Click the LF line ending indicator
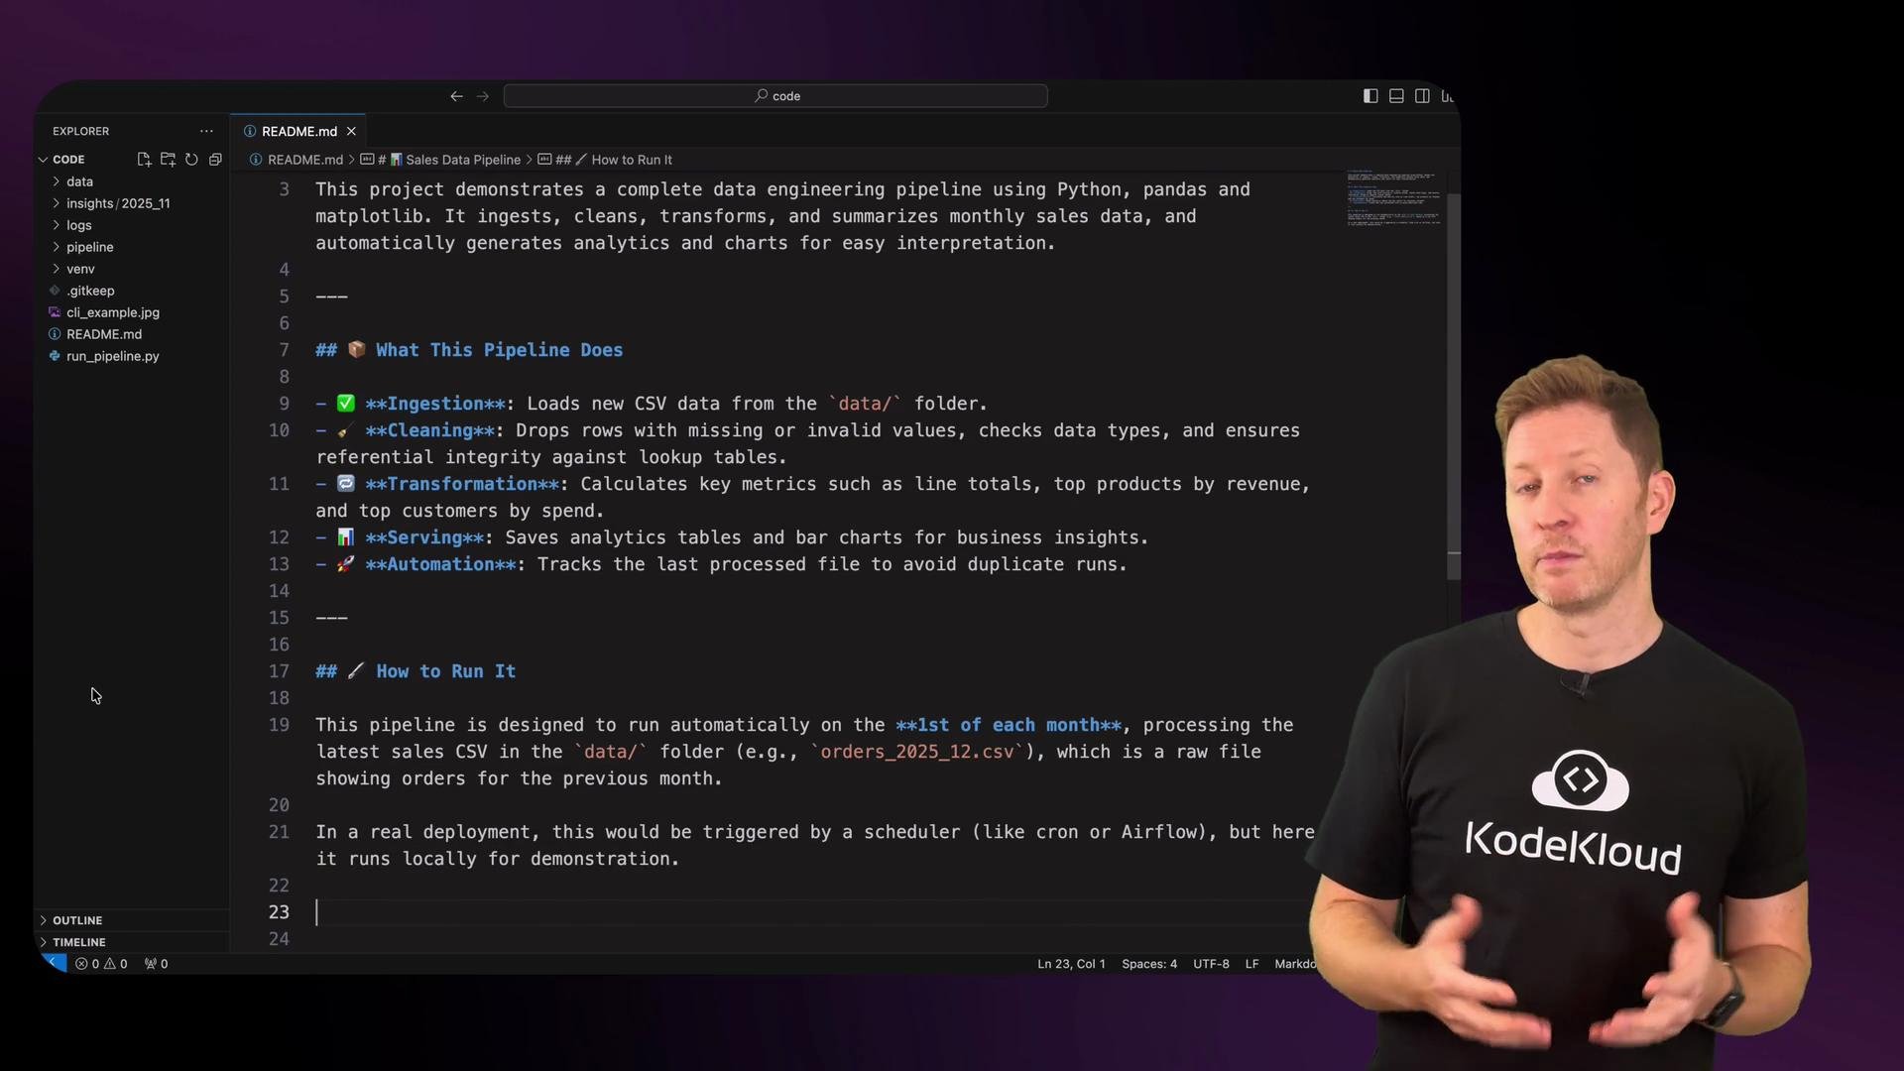Screen dimensions: 1904x1071 point(1251,964)
